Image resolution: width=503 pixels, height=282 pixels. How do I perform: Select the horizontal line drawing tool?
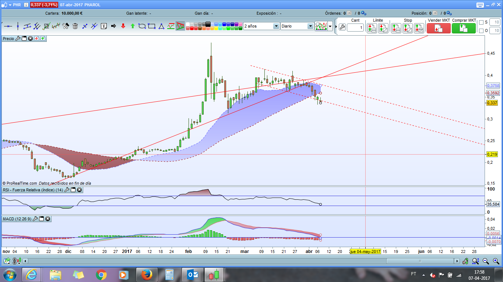[x=7, y=26]
